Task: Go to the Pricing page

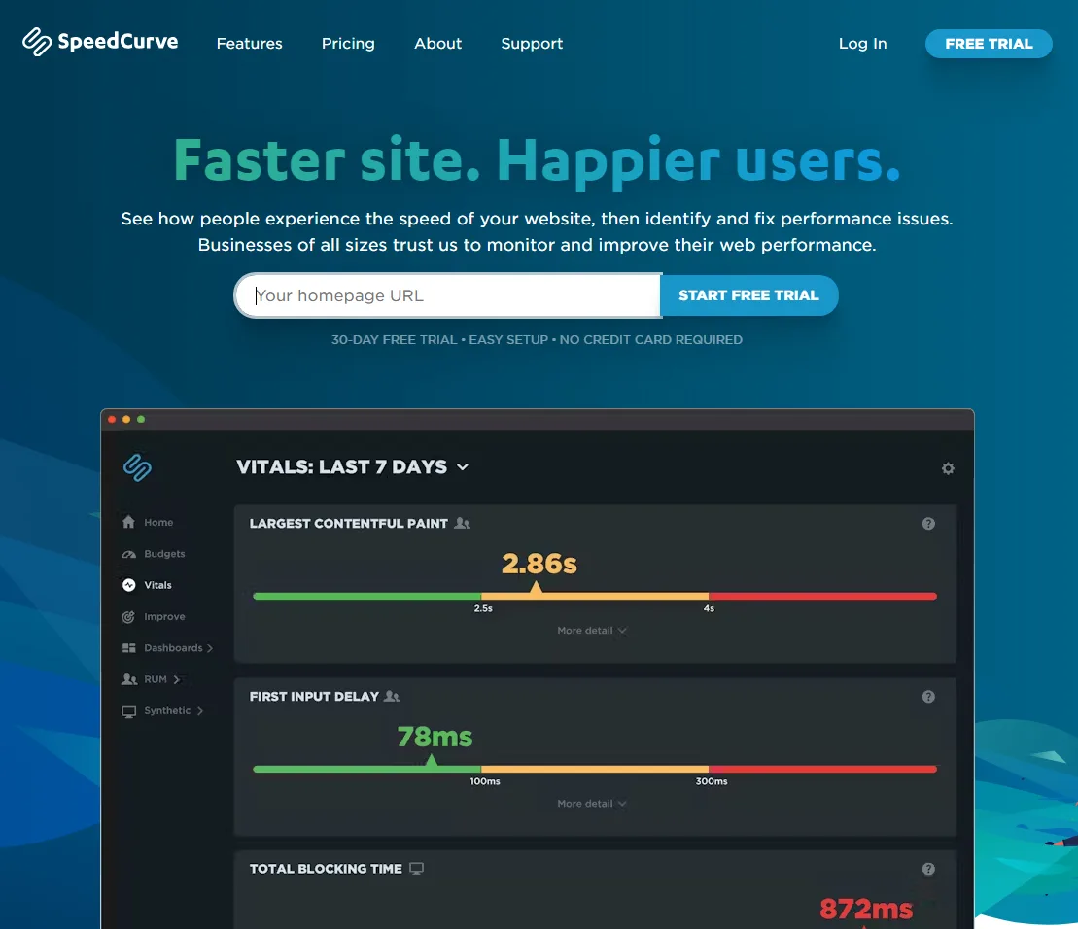Action: coord(349,44)
